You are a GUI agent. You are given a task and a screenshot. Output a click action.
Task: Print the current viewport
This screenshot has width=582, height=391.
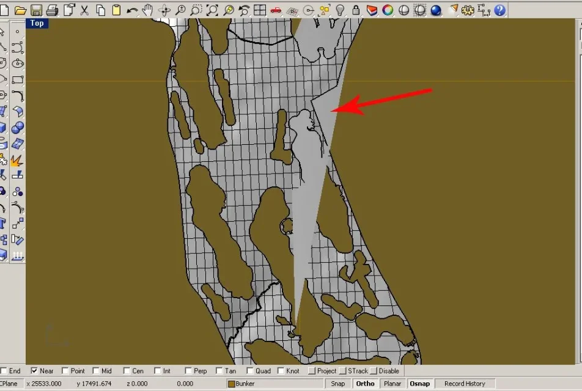[52, 10]
